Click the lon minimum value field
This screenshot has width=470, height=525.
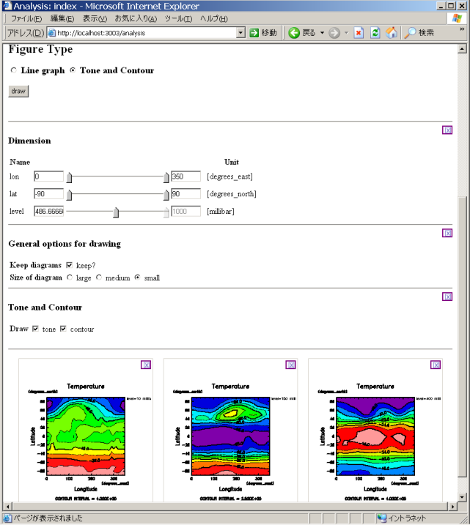[x=48, y=176]
